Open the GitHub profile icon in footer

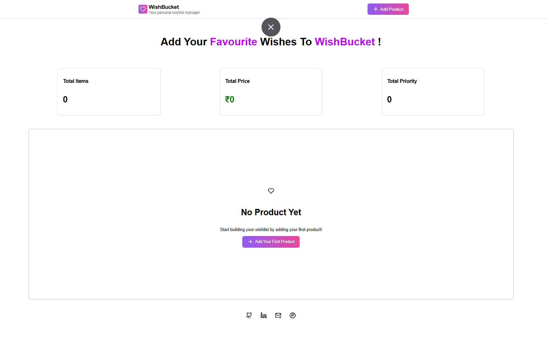coord(249,315)
